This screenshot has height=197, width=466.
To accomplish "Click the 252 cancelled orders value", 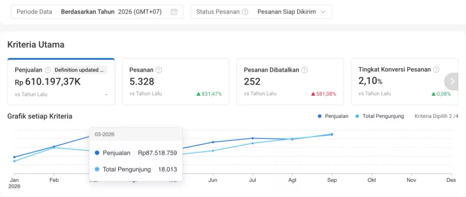I will coord(252,82).
